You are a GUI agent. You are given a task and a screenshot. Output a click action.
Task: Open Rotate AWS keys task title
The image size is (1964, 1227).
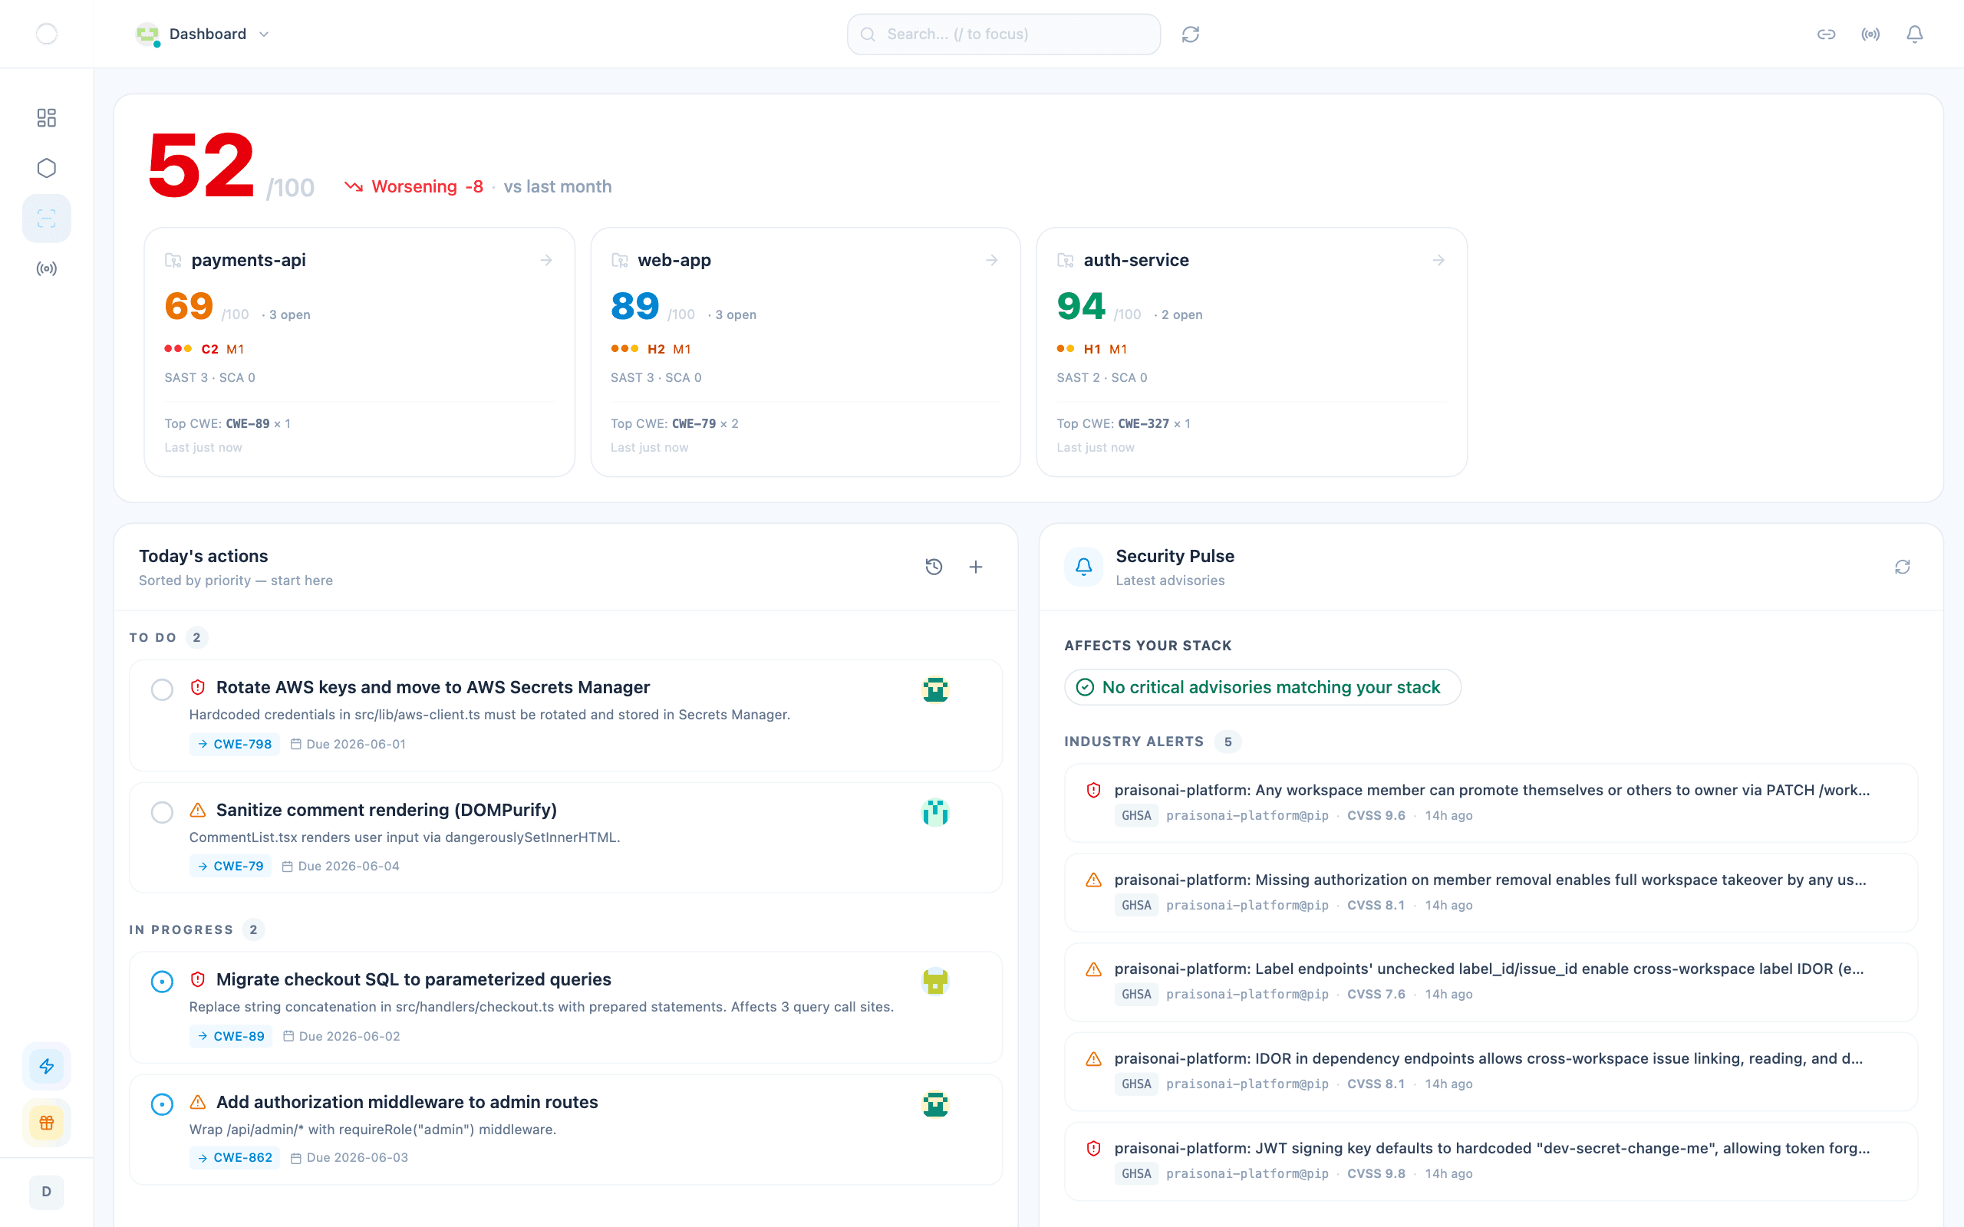click(433, 686)
